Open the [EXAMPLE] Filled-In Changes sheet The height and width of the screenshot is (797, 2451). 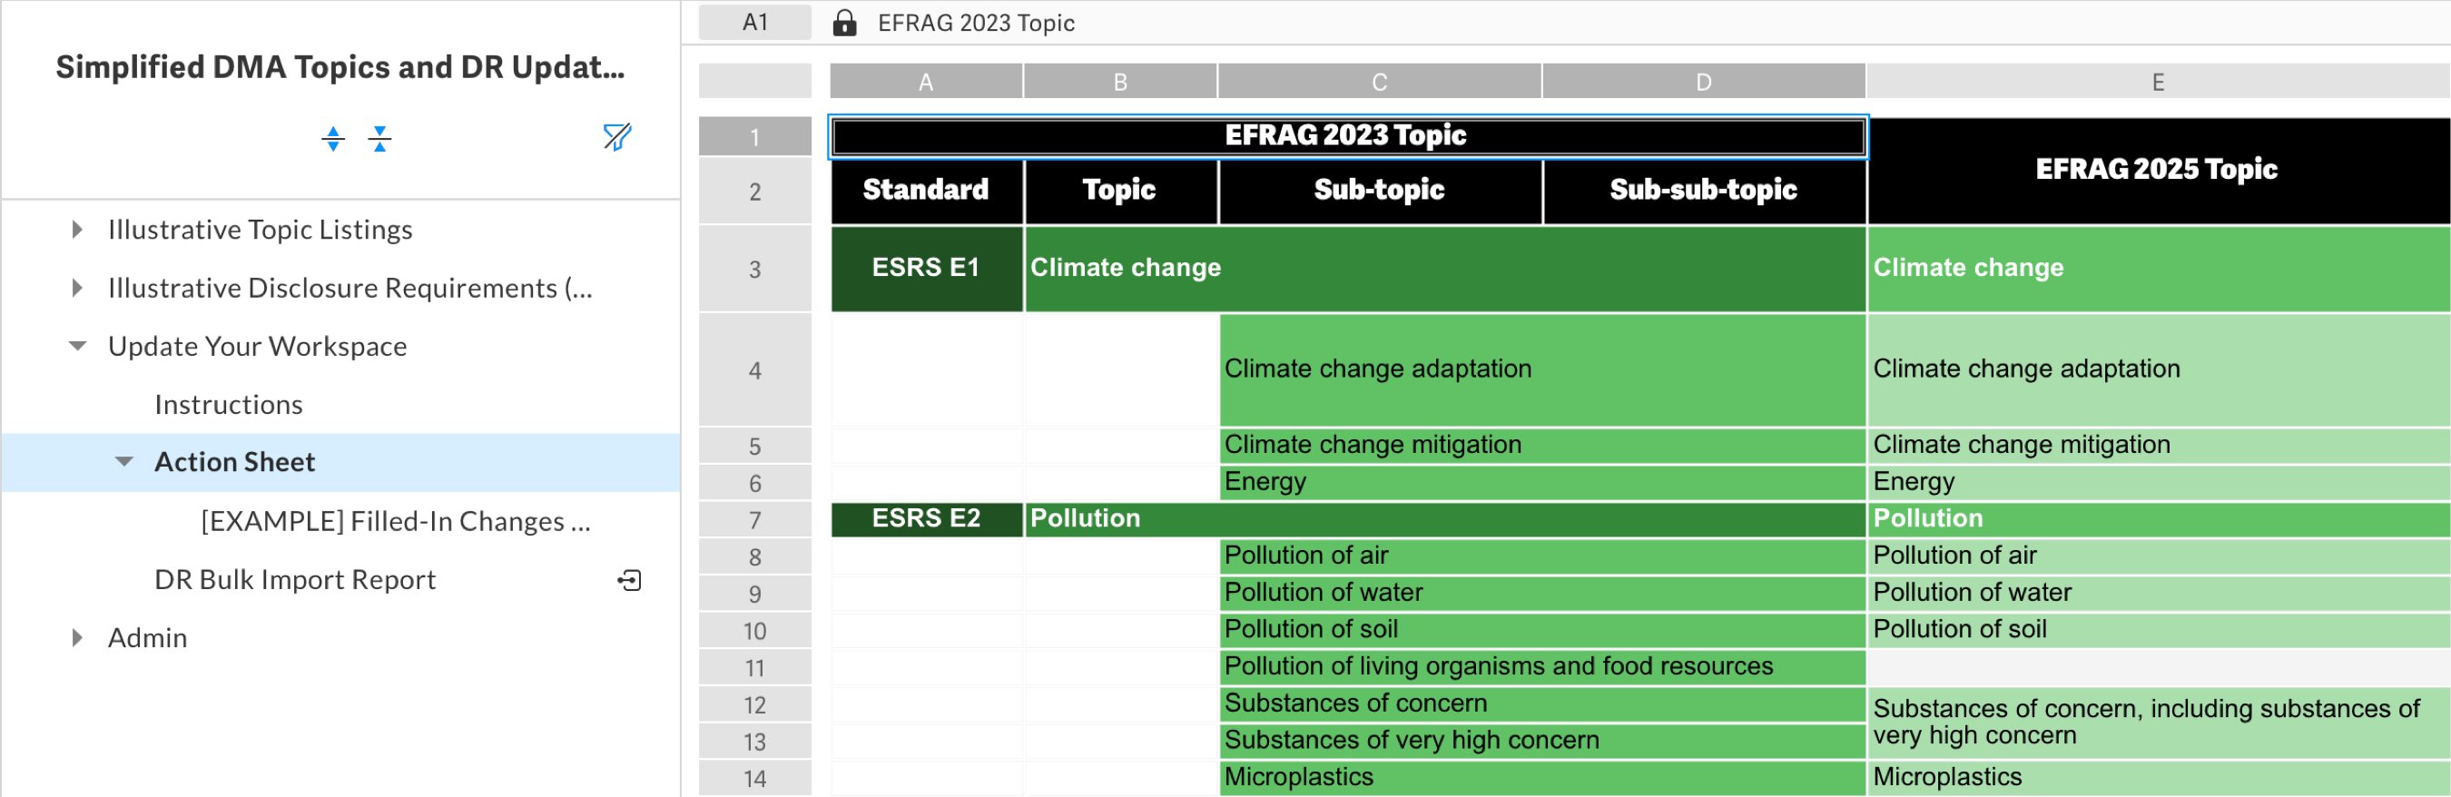click(396, 521)
